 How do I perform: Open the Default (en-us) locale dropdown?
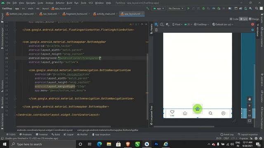tap(223, 25)
